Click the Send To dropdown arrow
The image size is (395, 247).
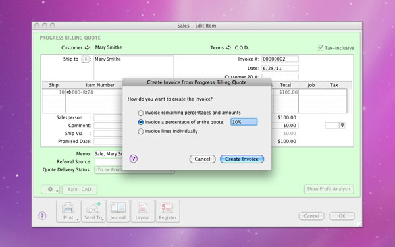(103, 219)
